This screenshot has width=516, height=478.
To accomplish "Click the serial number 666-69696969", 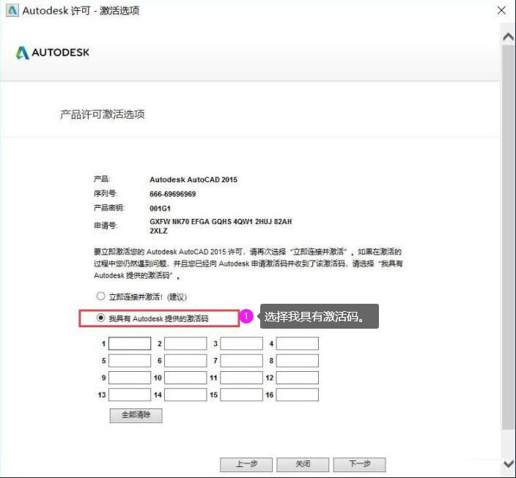I will [x=172, y=194].
